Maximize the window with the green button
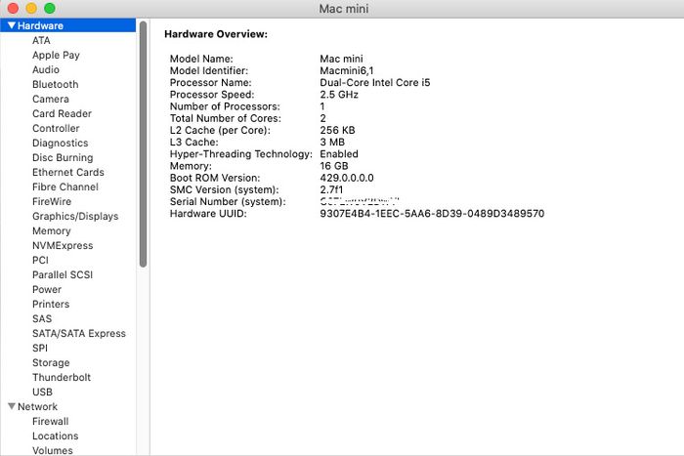 [50, 8]
